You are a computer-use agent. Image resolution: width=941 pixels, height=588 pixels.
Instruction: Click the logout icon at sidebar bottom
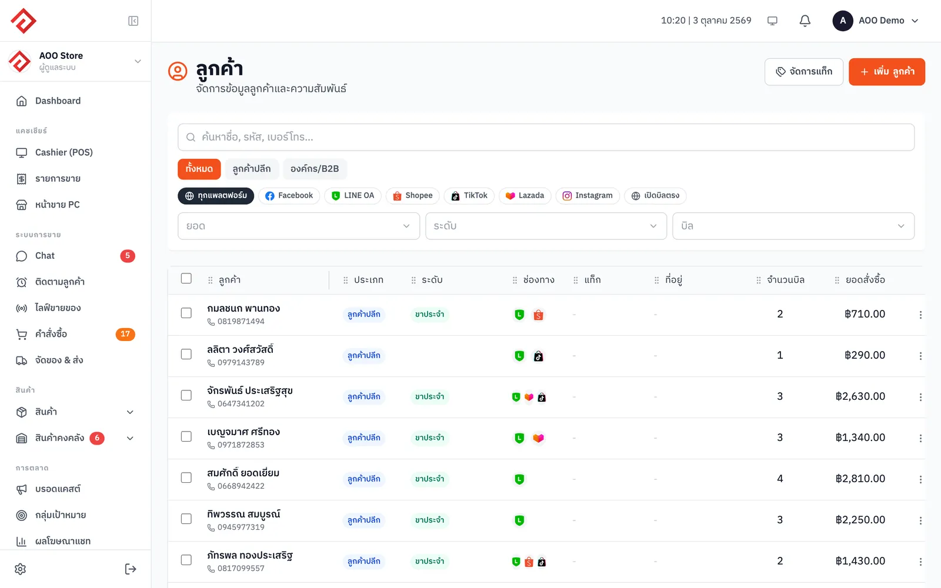tap(131, 569)
